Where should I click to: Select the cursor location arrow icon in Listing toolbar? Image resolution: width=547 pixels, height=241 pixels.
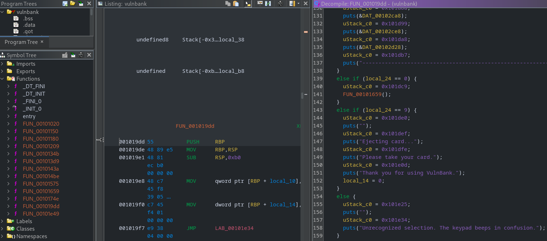click(248, 4)
